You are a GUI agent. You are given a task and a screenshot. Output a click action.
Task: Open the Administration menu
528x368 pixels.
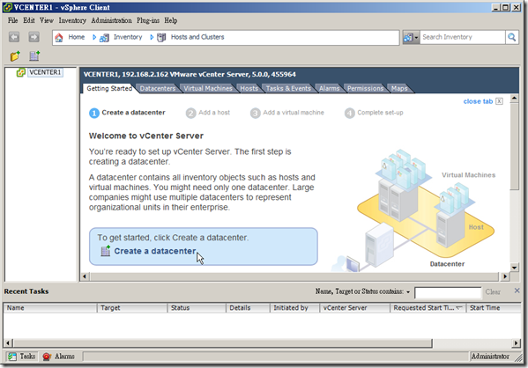tap(111, 20)
